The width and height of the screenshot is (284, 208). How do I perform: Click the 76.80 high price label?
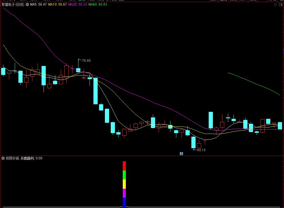pos(86,61)
